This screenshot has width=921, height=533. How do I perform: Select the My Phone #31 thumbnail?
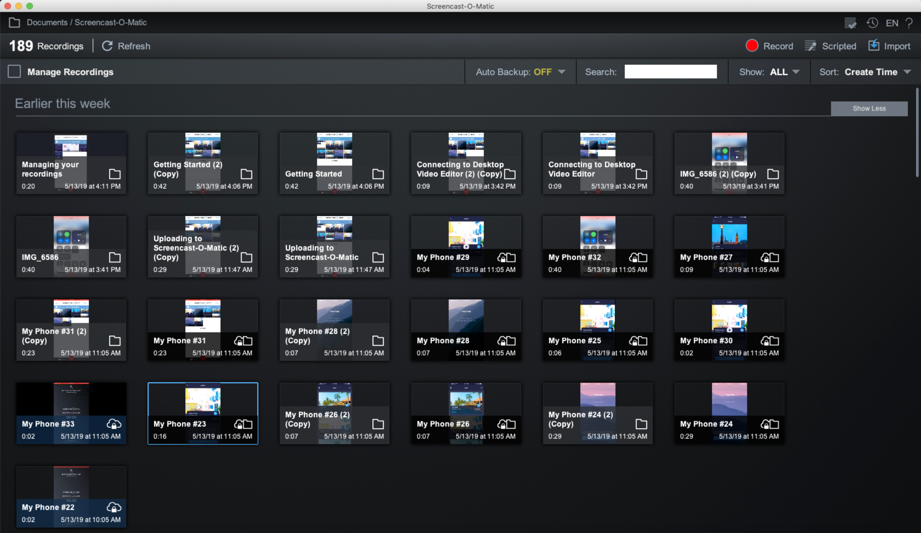203,329
